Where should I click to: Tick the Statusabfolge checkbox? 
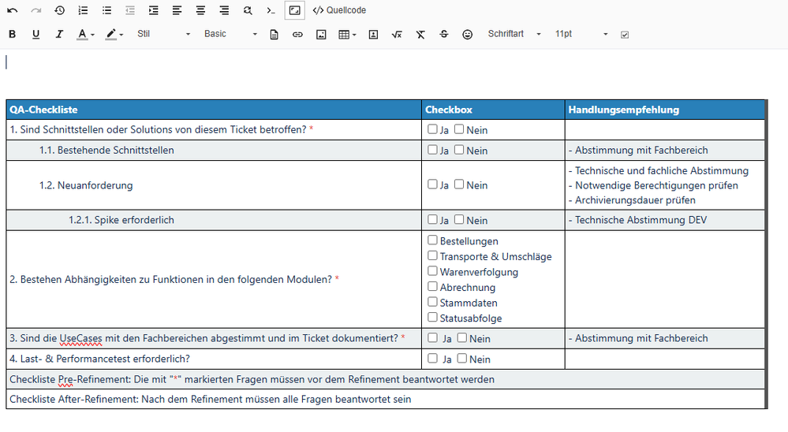click(x=432, y=318)
